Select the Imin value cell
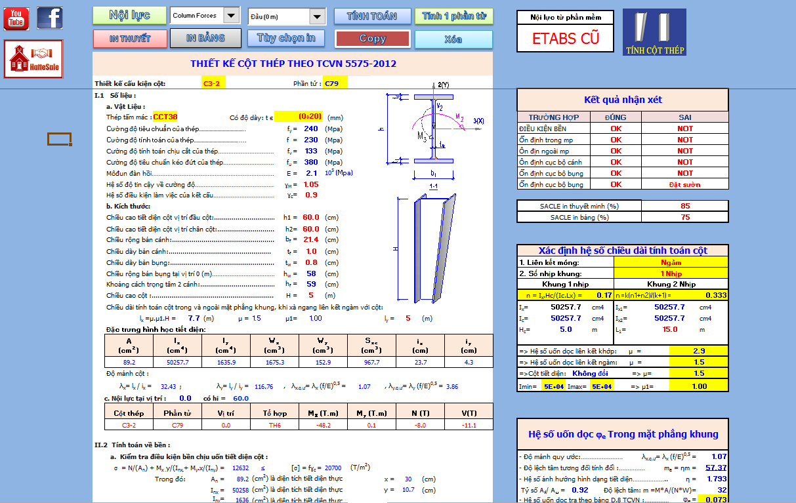796x503 pixels. 552,386
